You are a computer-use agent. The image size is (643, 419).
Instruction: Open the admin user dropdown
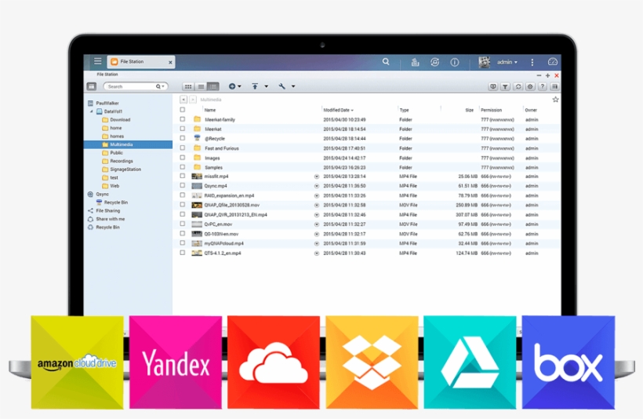507,62
